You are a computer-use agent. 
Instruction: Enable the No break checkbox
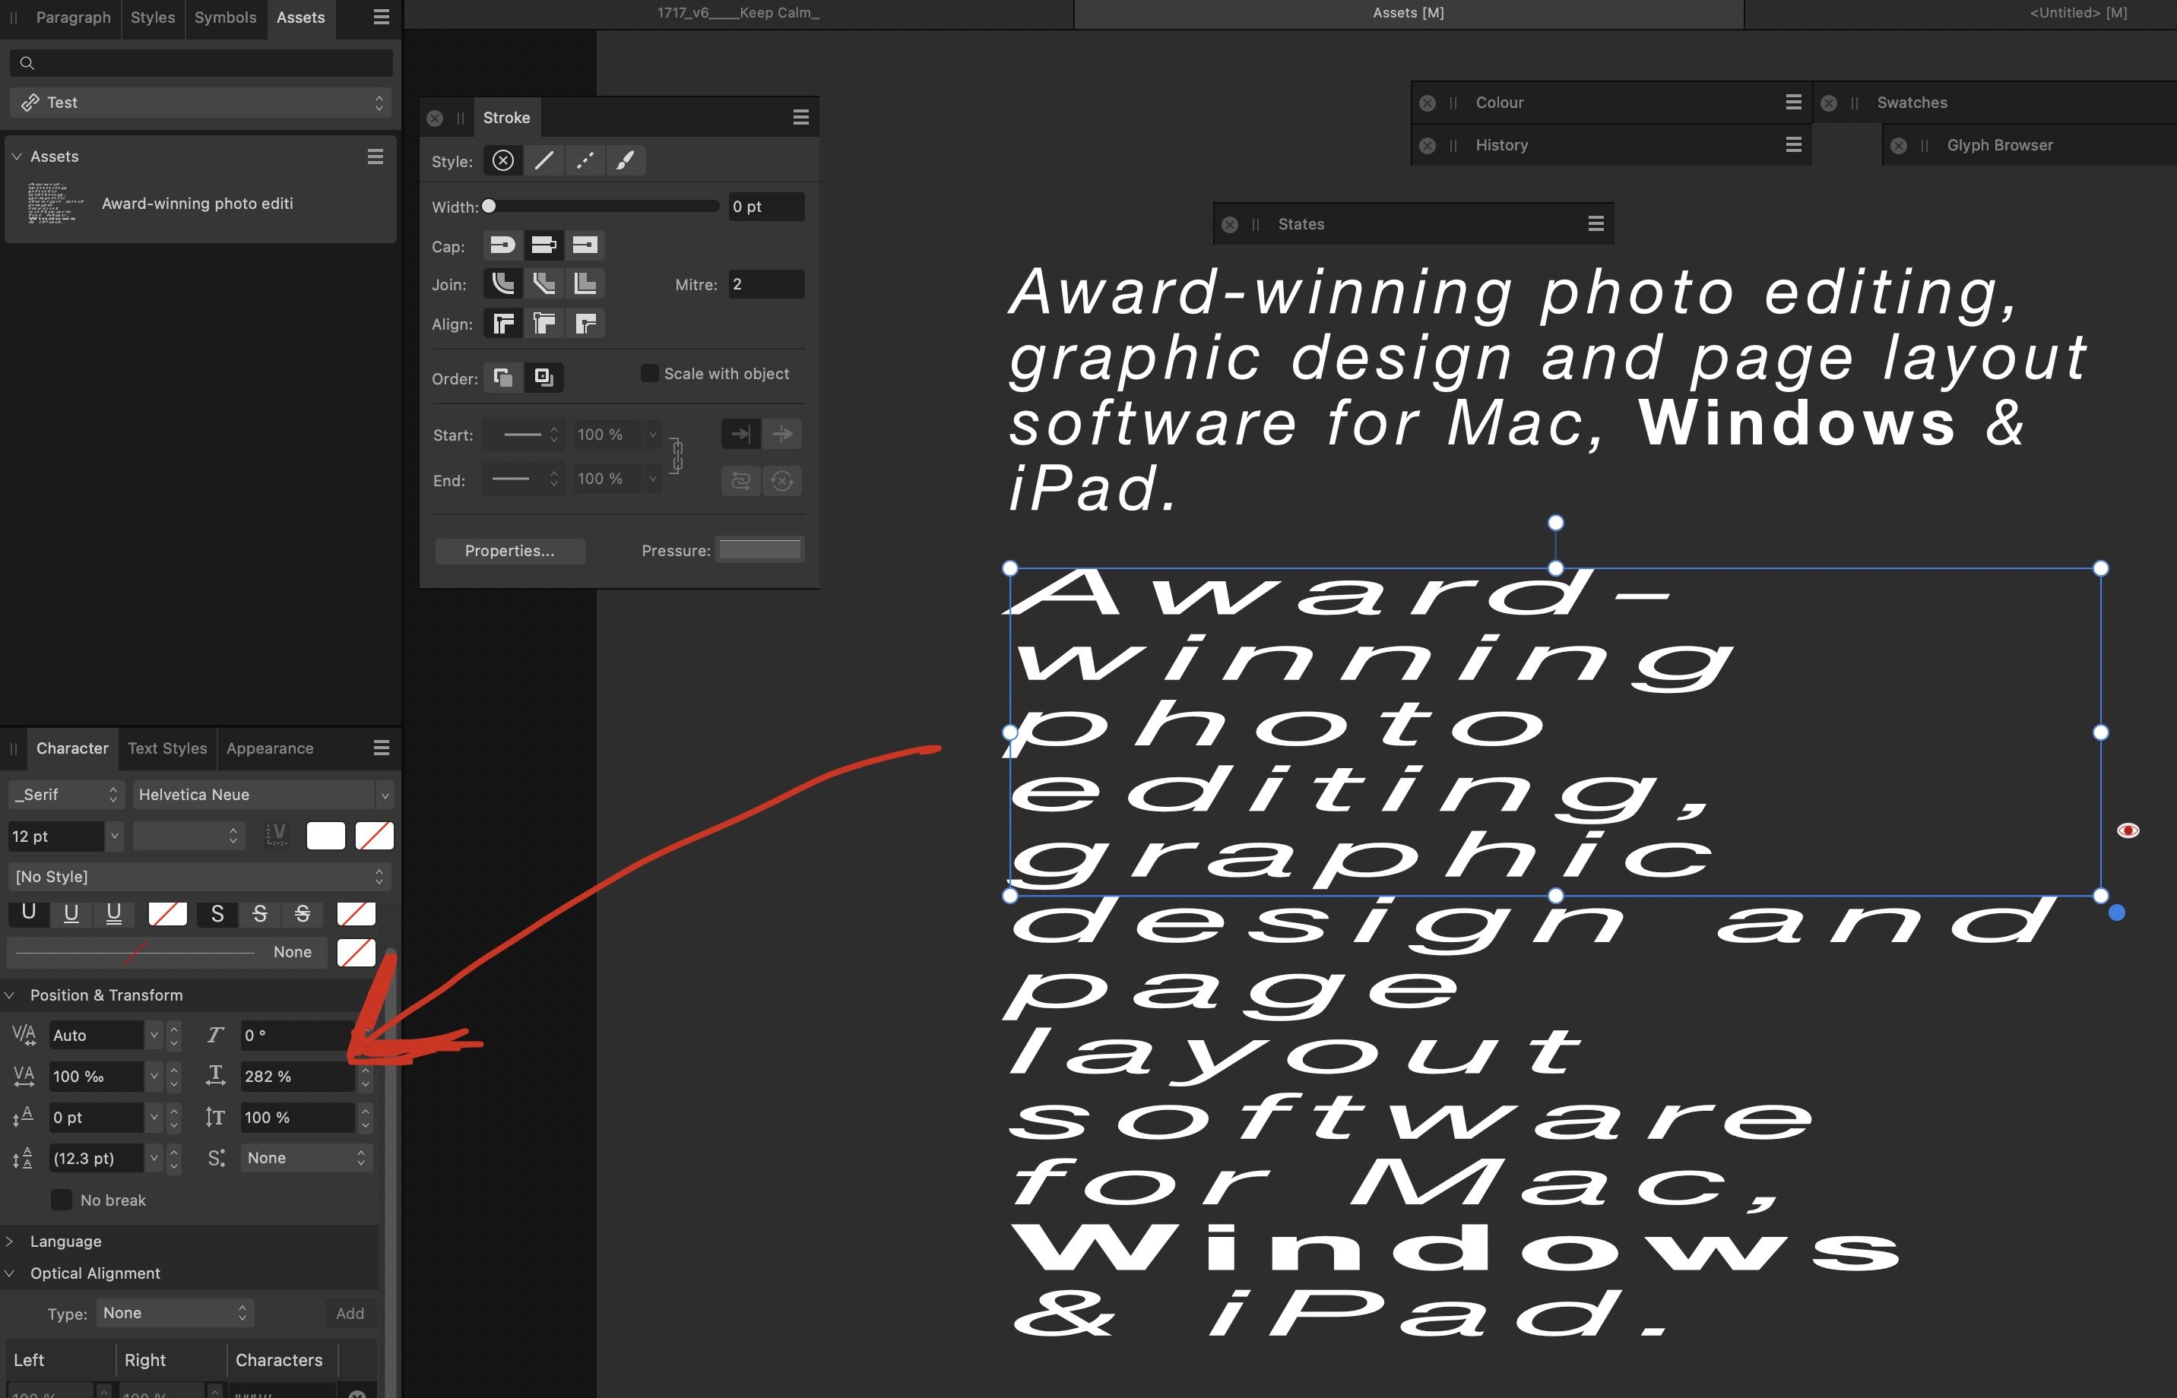tap(61, 1200)
